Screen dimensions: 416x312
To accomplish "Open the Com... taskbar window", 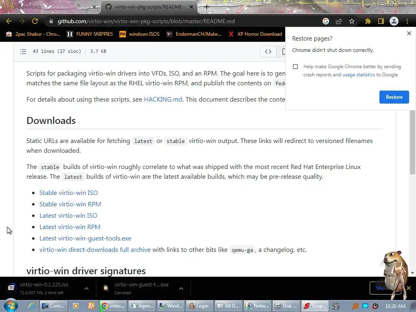I will [54, 306].
